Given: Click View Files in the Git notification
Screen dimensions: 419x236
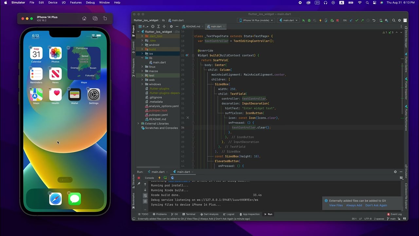Looking at the screenshot, I should click(336, 206).
